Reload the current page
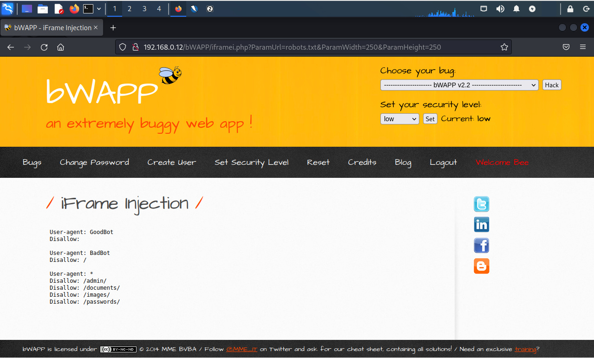Screen dimensions: 594x358 (44, 47)
